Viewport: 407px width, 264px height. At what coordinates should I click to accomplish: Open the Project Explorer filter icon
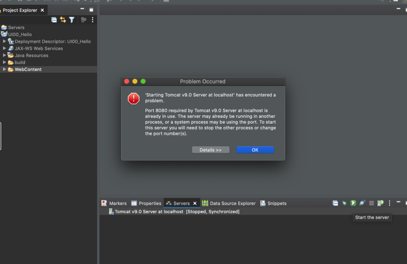pyautogui.click(x=72, y=20)
